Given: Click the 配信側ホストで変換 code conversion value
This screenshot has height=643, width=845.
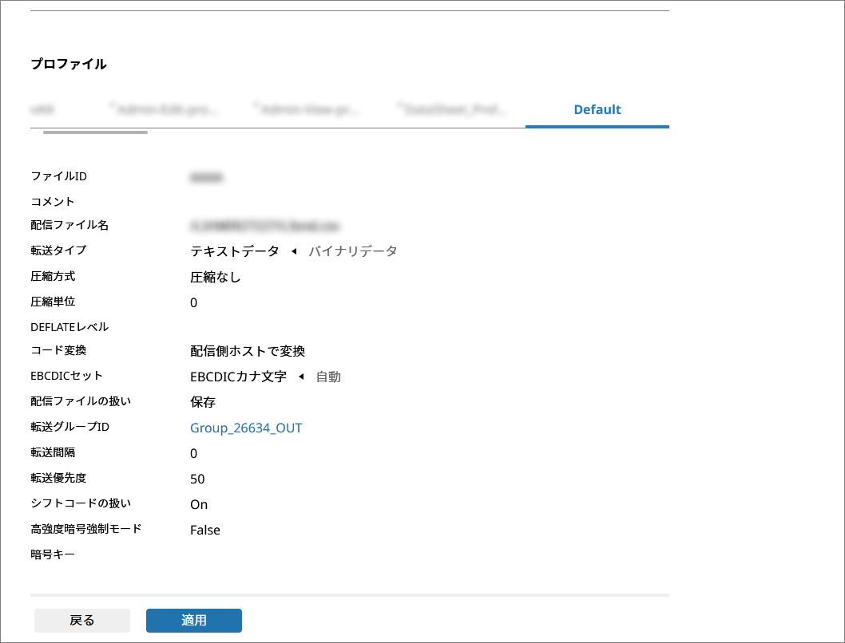Looking at the screenshot, I should [x=248, y=351].
